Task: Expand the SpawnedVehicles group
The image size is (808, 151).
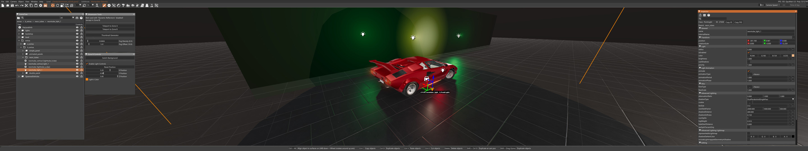Action: (19, 76)
